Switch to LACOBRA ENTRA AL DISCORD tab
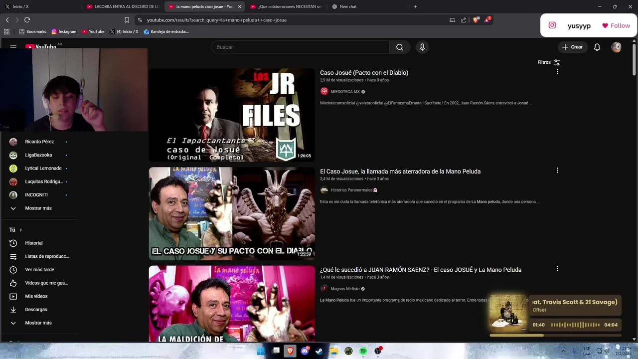This screenshot has width=638, height=359. click(x=123, y=6)
